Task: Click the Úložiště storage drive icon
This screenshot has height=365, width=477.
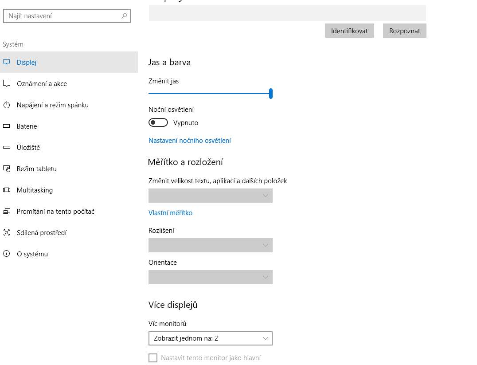Action: pos(7,148)
